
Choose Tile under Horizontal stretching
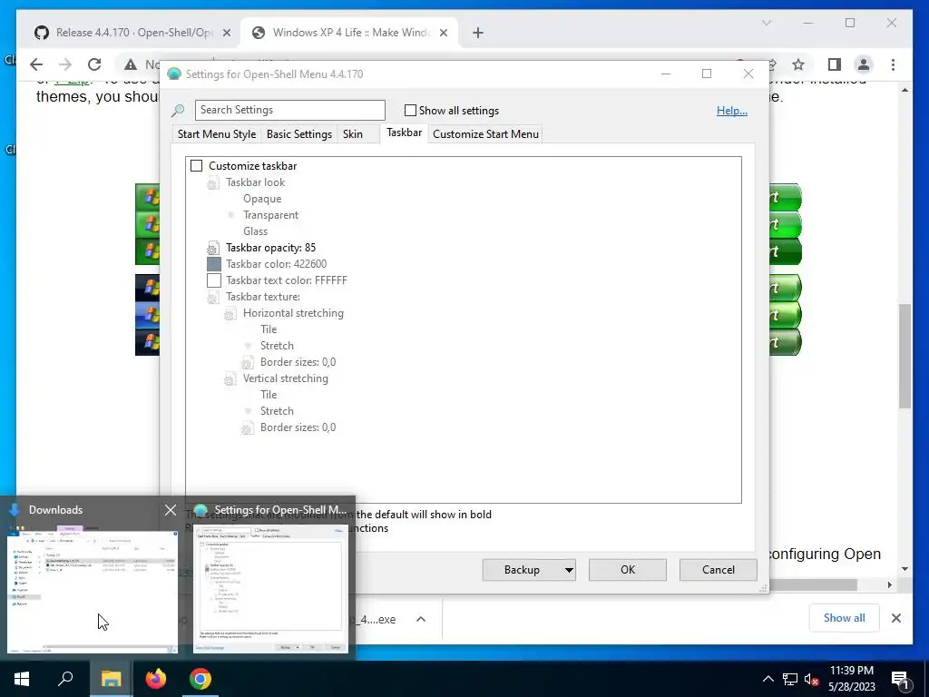click(269, 329)
